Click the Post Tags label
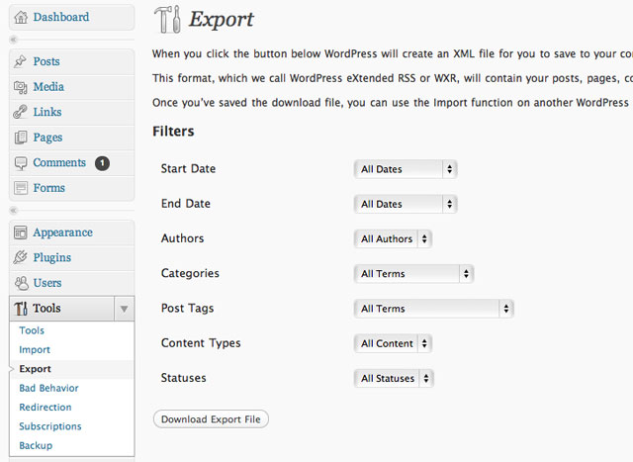The width and height of the screenshot is (633, 462). [187, 308]
